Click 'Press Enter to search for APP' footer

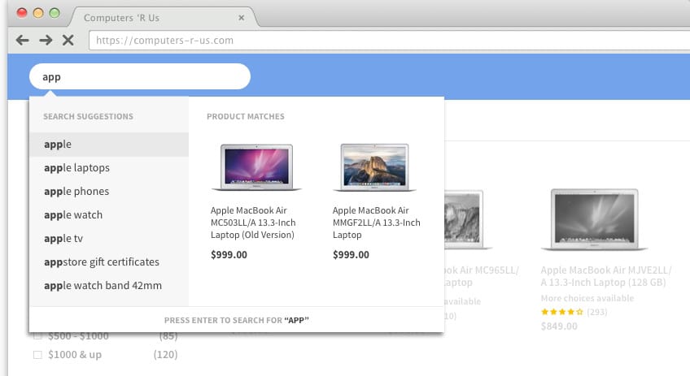point(237,320)
